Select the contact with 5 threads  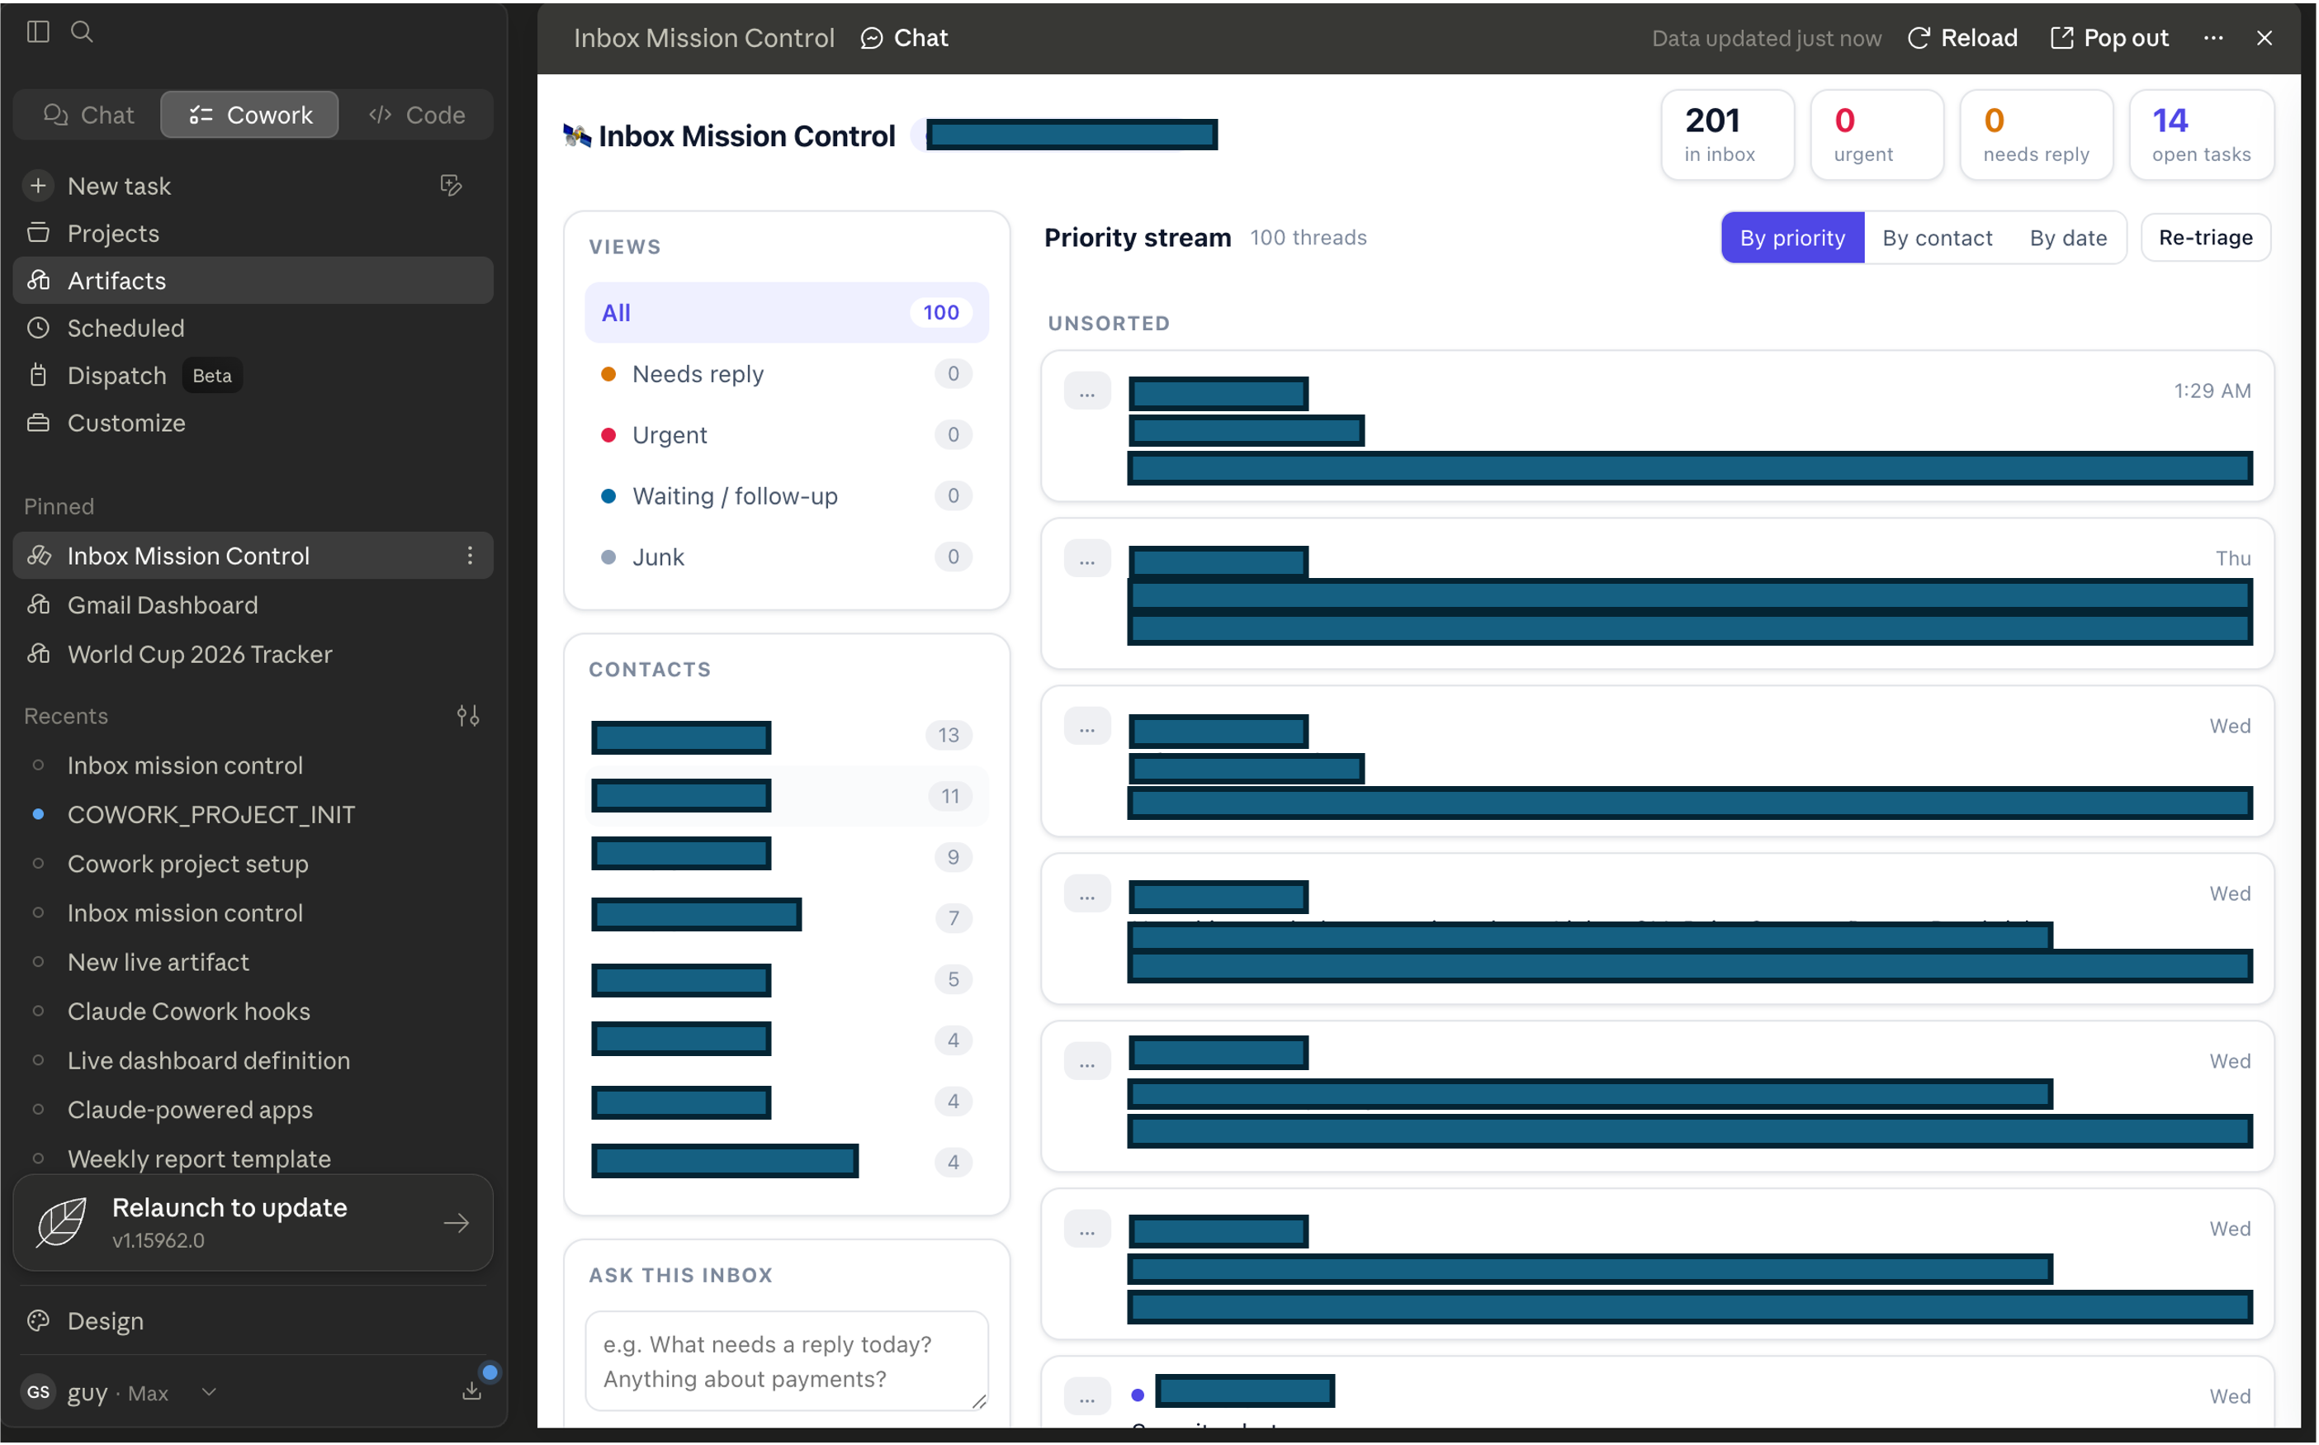(787, 979)
